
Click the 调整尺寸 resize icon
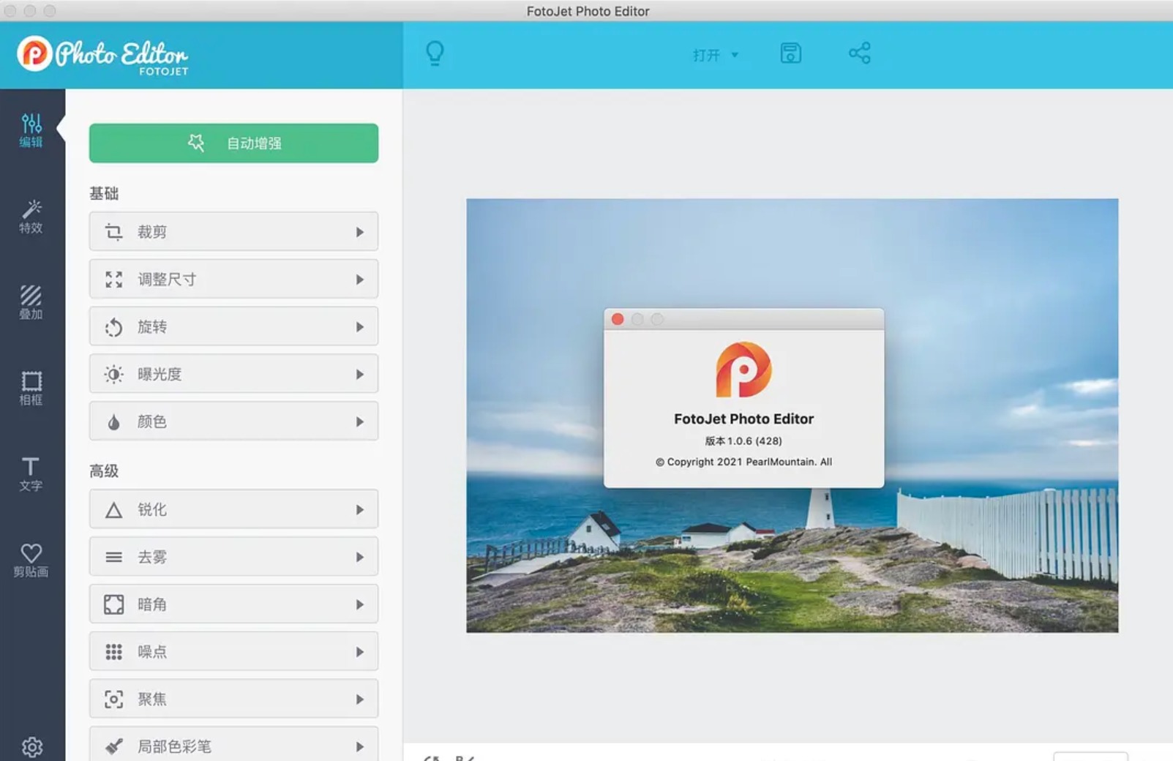(x=113, y=280)
